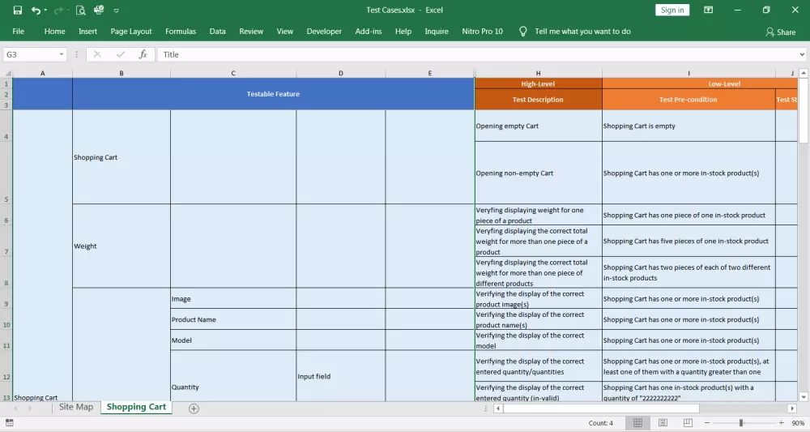810x432 pixels.
Task: Open the Formulas ribbon tab
Action: [181, 32]
